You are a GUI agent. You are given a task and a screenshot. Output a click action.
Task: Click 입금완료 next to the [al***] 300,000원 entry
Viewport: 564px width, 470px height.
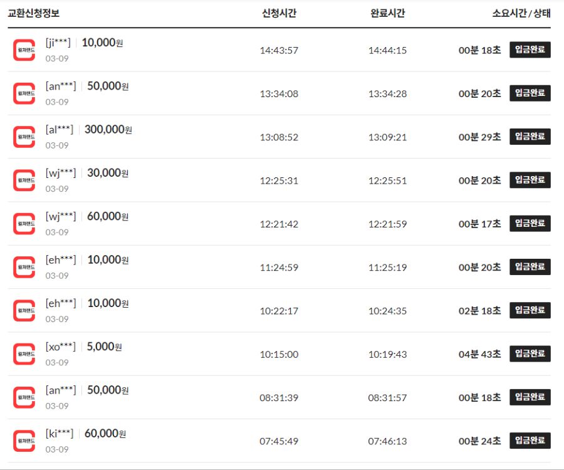pos(530,136)
